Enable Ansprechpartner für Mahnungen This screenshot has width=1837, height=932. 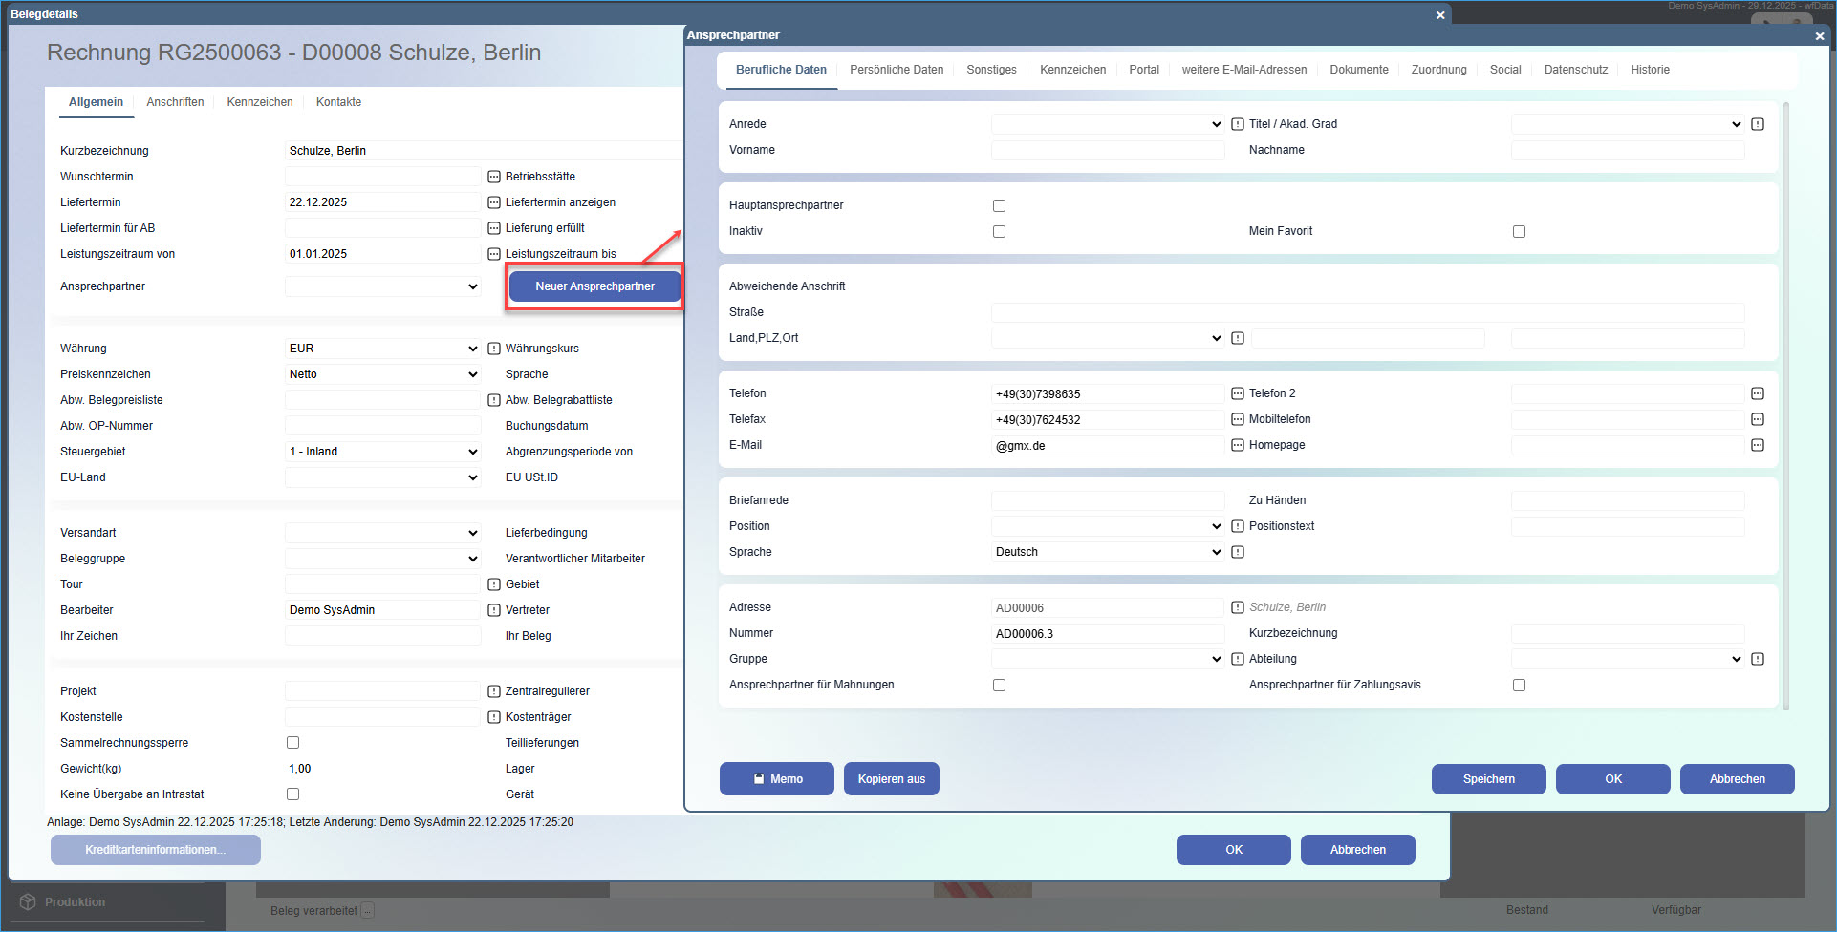coord(999,685)
